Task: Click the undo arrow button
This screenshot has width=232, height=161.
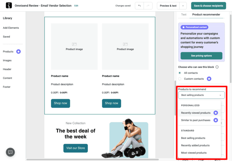Action: (139, 6)
